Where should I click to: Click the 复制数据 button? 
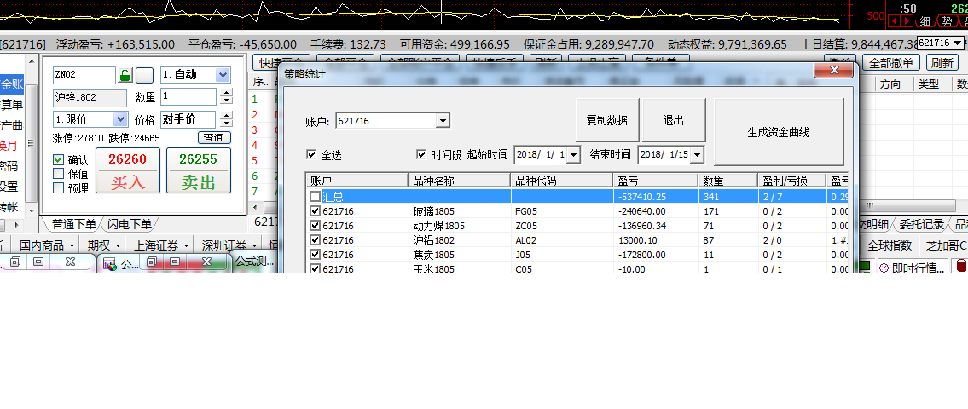pyautogui.click(x=607, y=121)
